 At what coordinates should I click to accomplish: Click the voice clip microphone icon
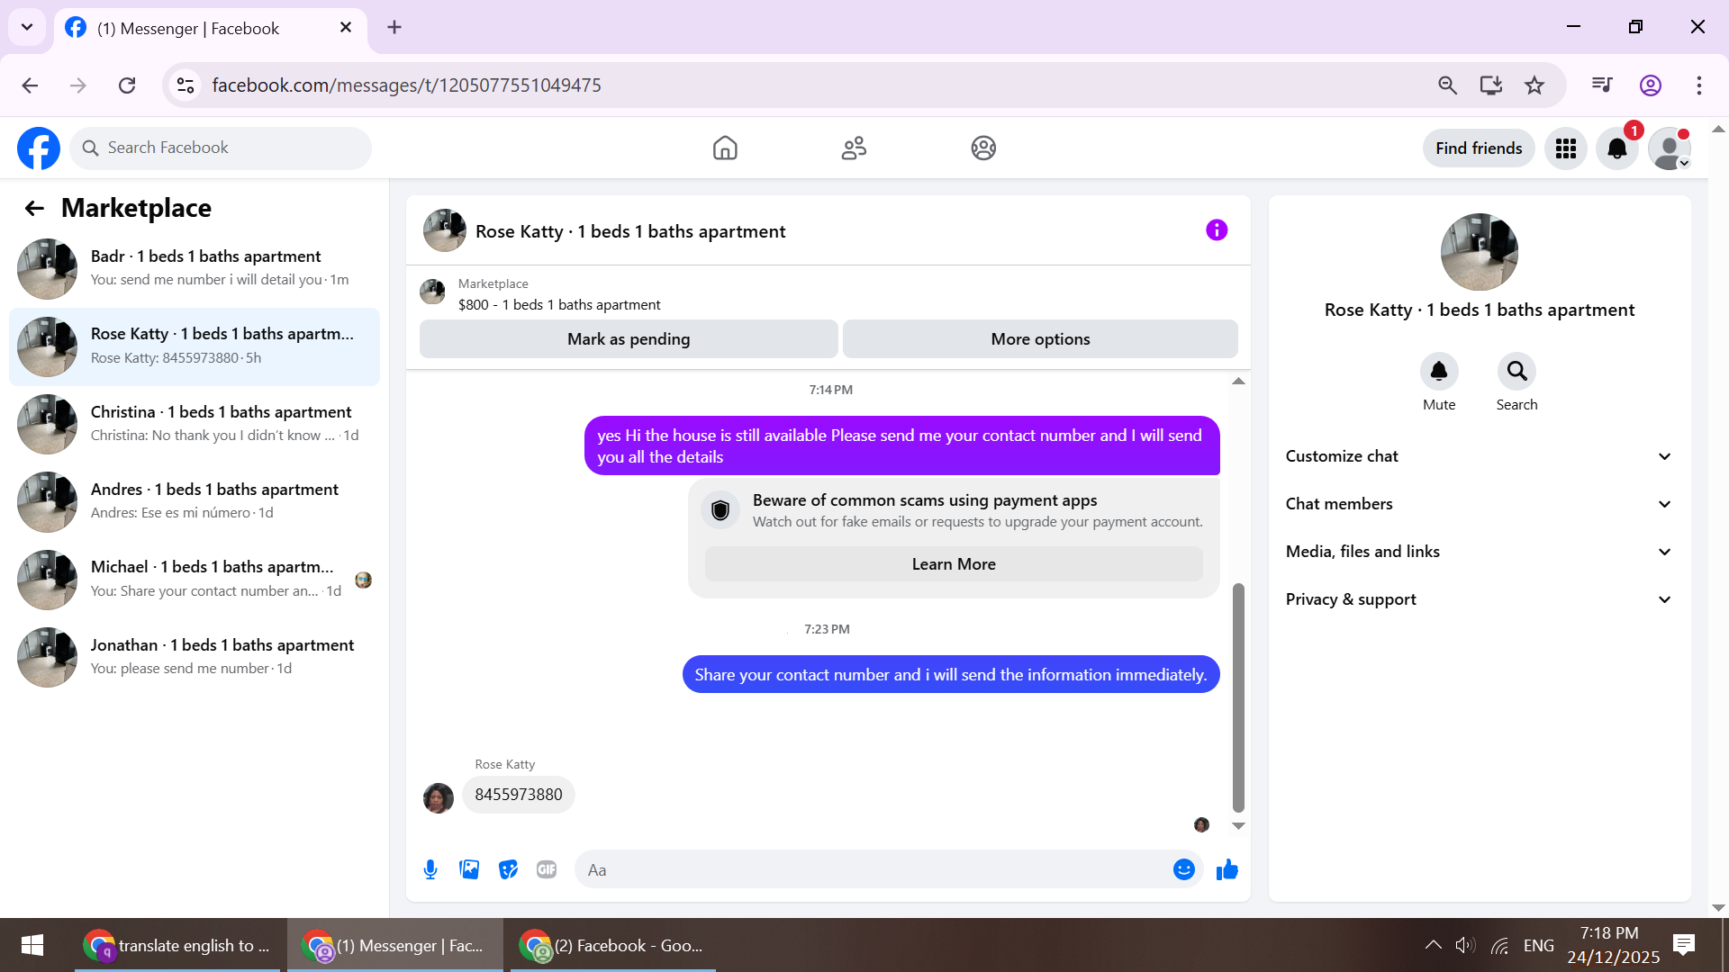tap(430, 869)
